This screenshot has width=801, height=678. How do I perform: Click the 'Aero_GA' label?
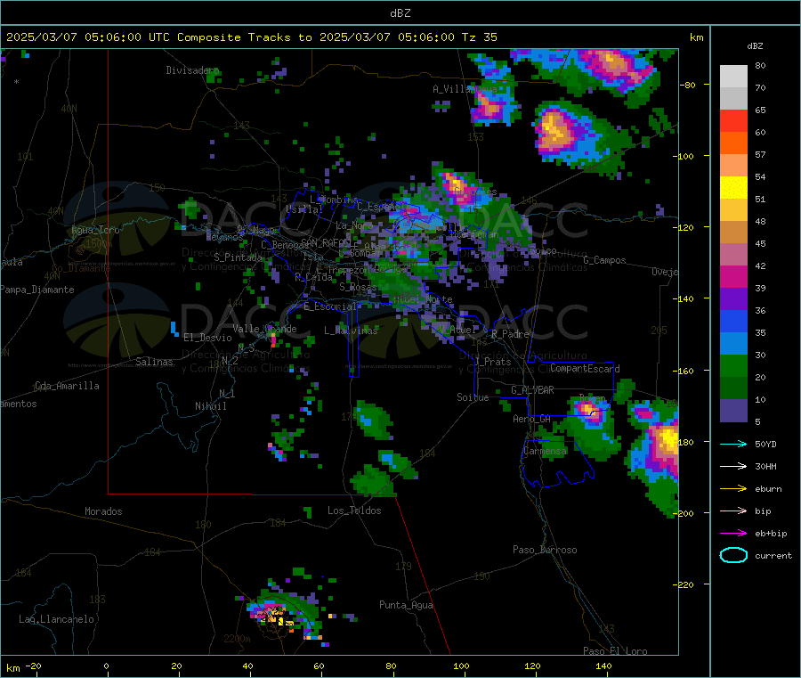pyautogui.click(x=532, y=419)
